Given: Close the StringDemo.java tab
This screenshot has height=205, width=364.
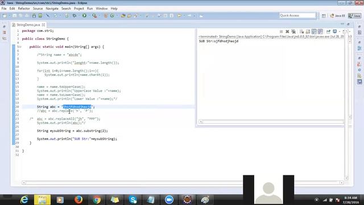Looking at the screenshot, I should click(43, 24).
